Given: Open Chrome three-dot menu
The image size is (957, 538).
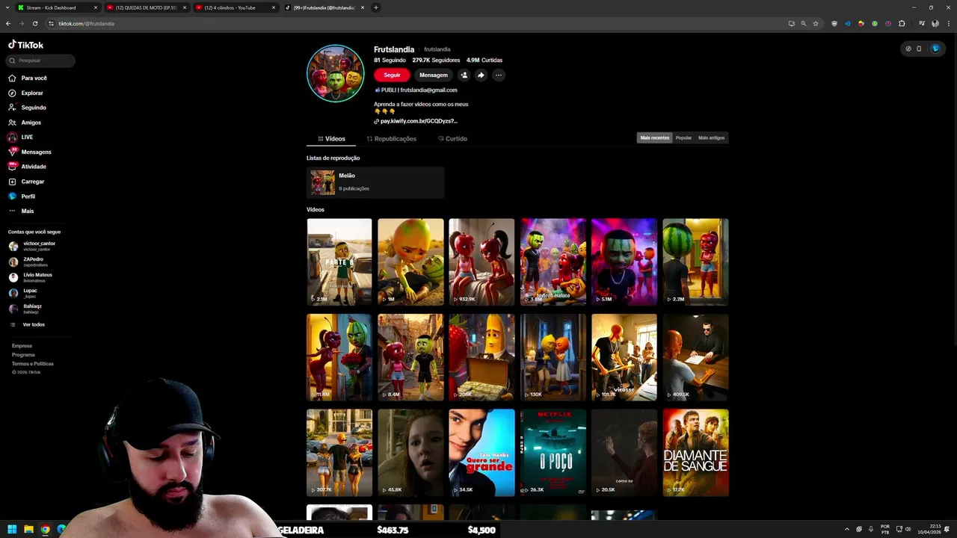Looking at the screenshot, I should click(x=948, y=23).
